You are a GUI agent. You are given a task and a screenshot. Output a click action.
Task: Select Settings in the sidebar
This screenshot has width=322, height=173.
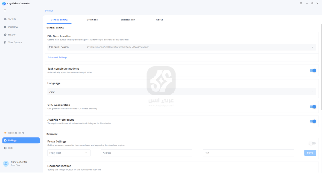(x=21, y=141)
